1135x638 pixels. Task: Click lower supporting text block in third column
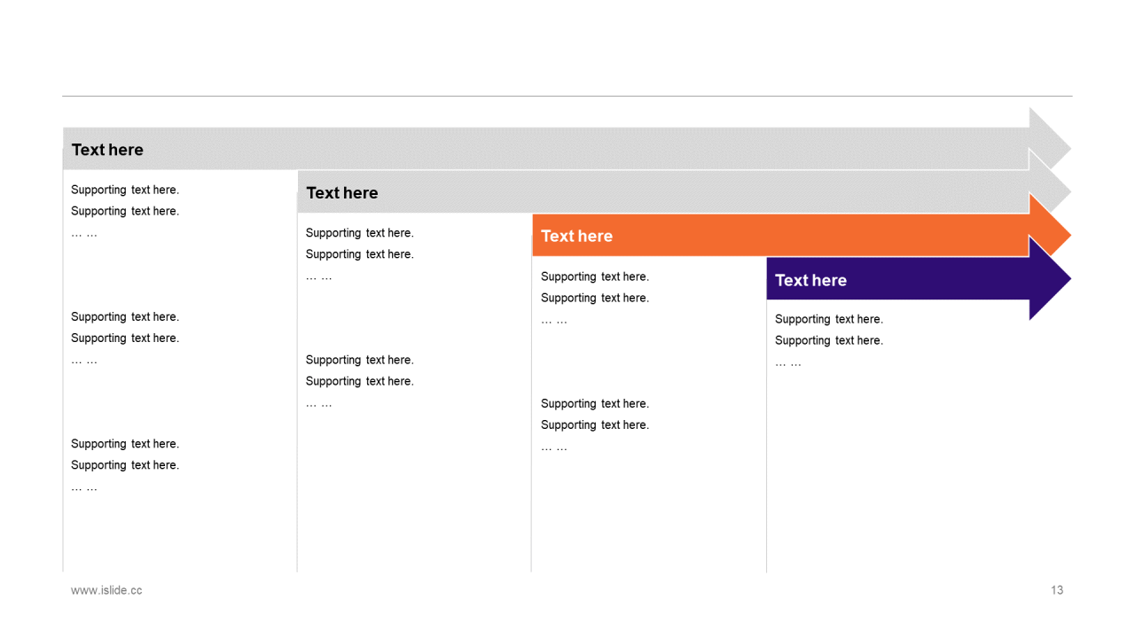tap(595, 424)
